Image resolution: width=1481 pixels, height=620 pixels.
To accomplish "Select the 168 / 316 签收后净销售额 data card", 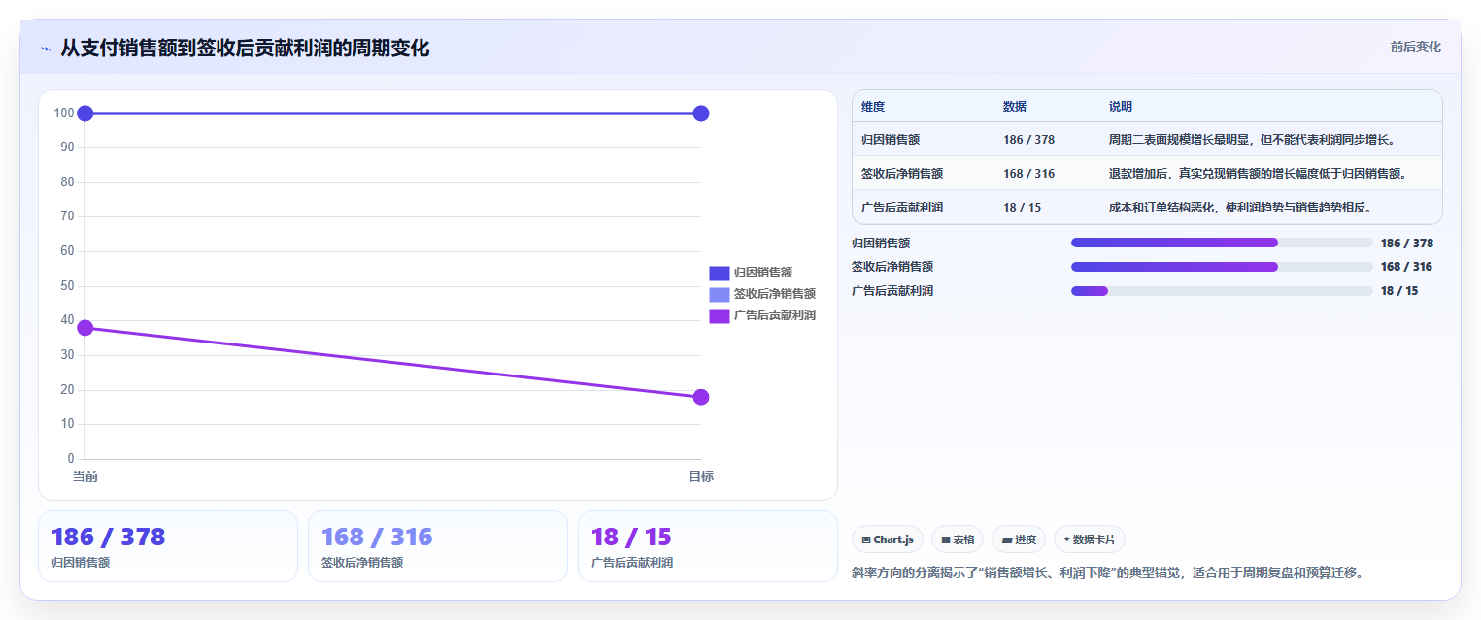I will click(438, 546).
